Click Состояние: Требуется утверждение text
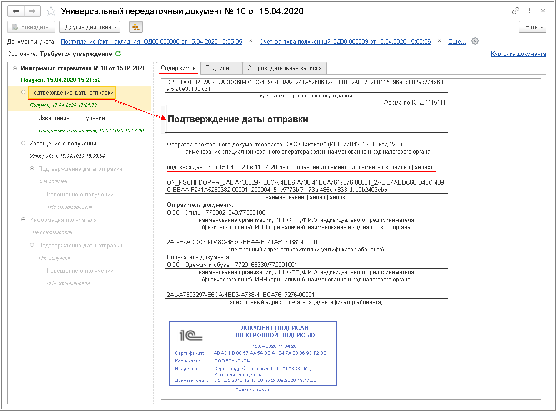Screen dimensions: 556x411 (60, 54)
